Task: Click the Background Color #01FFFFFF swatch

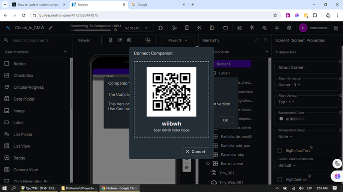Action: click(281, 119)
